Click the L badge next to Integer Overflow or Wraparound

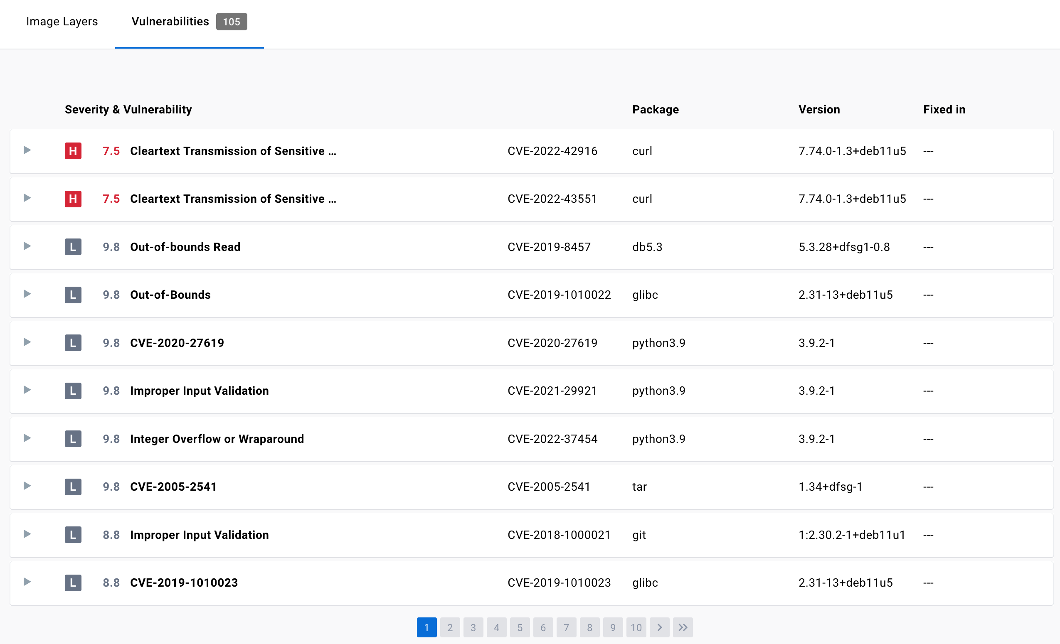point(73,438)
